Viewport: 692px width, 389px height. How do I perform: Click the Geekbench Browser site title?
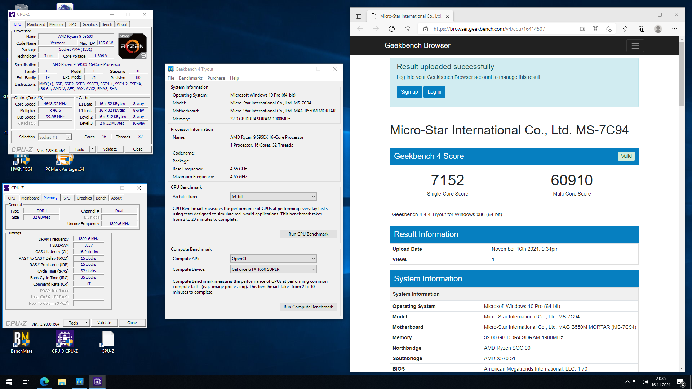coord(417,46)
